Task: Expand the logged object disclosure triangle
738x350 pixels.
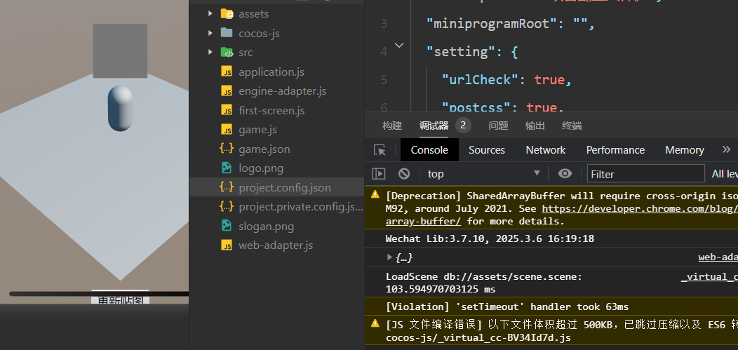Action: point(390,257)
